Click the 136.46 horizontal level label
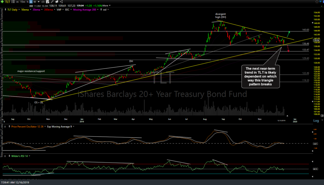The image size is (324, 185). (x=306, y=43)
